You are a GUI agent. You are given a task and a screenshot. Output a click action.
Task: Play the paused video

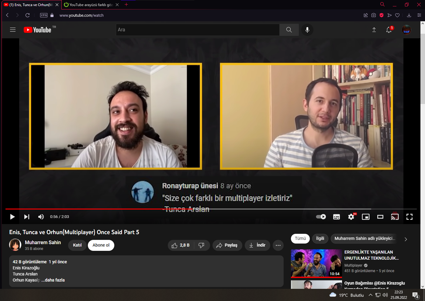coord(12,217)
